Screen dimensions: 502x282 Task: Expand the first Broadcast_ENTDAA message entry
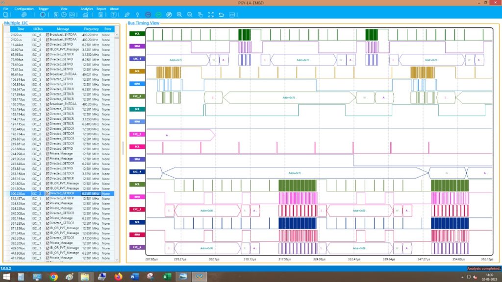coord(47,34)
